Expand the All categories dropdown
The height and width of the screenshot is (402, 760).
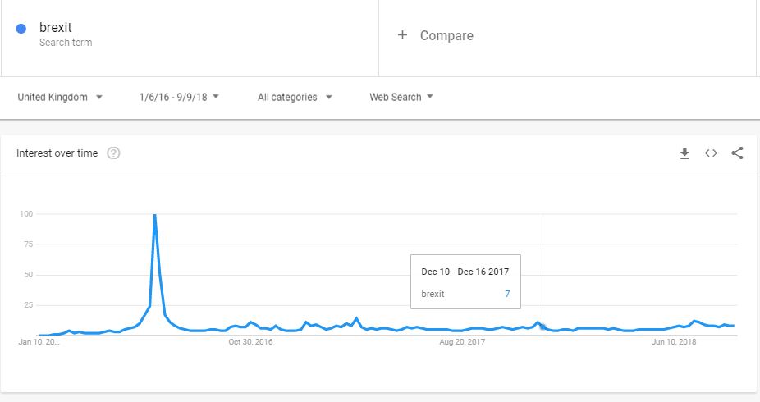[295, 97]
